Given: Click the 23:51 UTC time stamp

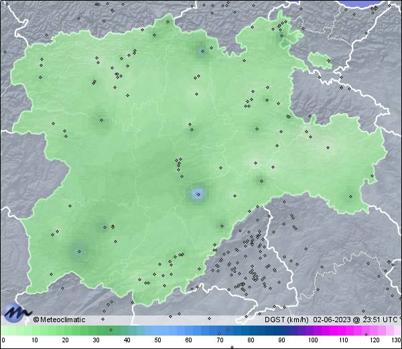Looking at the screenshot, I should (379, 320).
